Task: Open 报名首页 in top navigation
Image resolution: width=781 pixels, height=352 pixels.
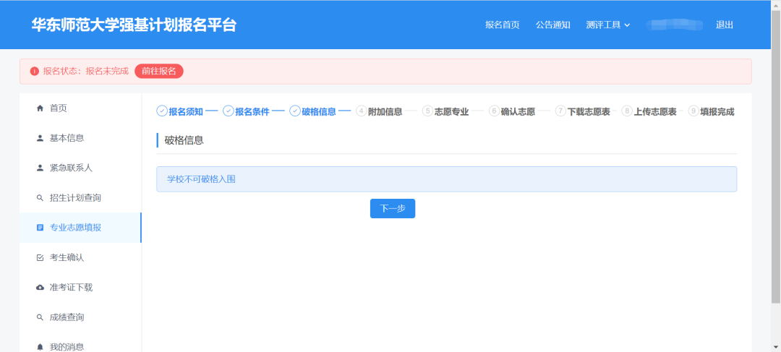Action: point(502,25)
